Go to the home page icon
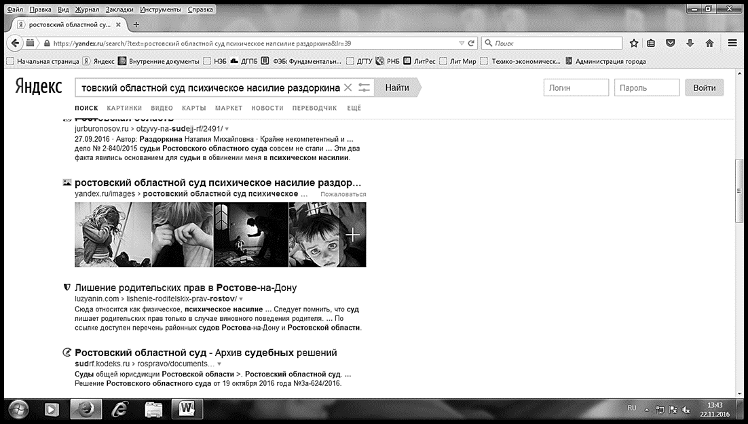The height and width of the screenshot is (424, 748). pyautogui.click(x=709, y=43)
